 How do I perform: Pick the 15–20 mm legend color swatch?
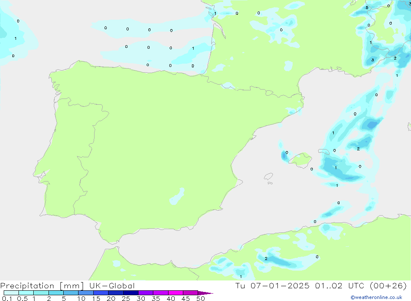[x=101, y=293]
